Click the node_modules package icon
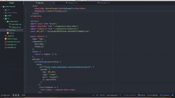Screen dimensions: 175x98 click(x=6, y=13)
